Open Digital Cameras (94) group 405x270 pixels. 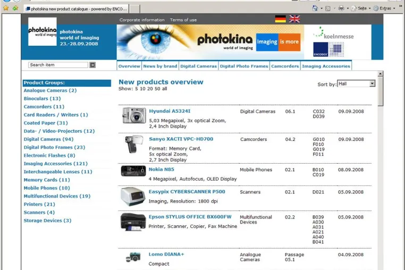(48, 139)
